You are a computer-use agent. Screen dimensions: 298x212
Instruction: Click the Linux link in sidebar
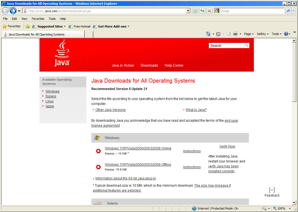tap(49, 101)
